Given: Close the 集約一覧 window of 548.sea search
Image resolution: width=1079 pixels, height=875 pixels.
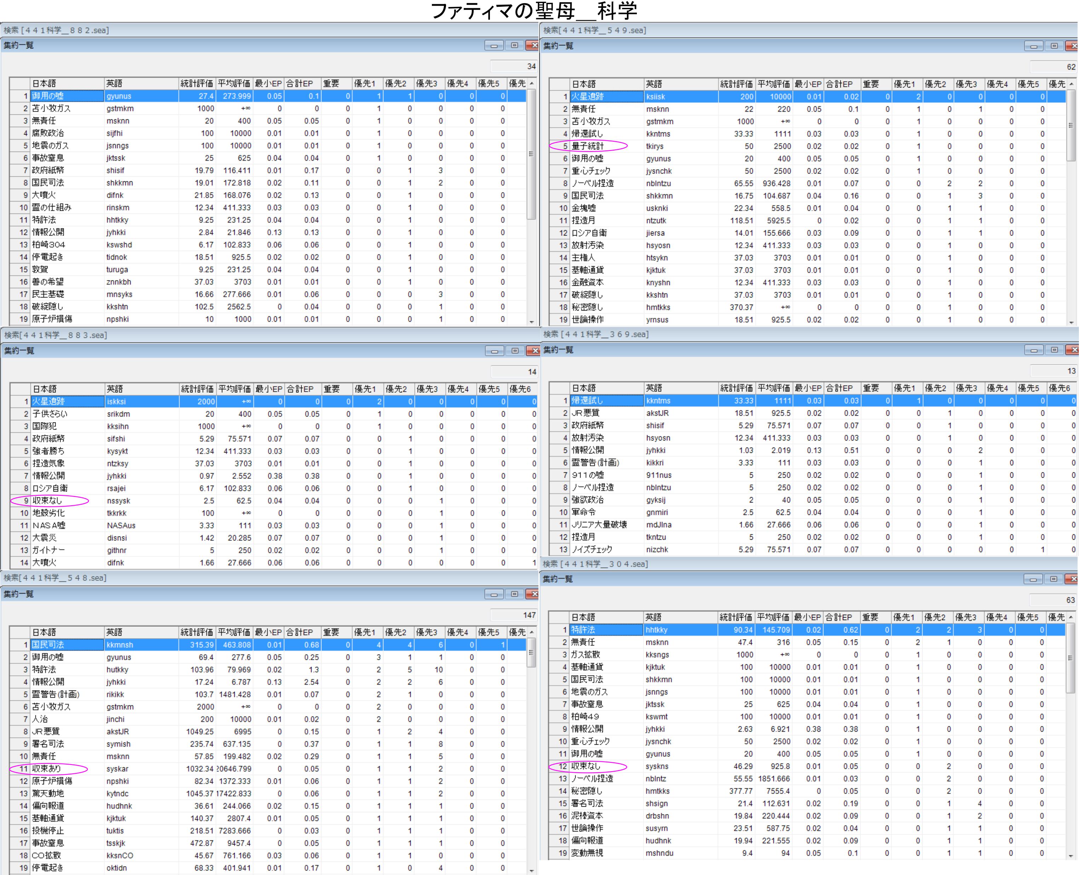Looking at the screenshot, I should pos(533,595).
